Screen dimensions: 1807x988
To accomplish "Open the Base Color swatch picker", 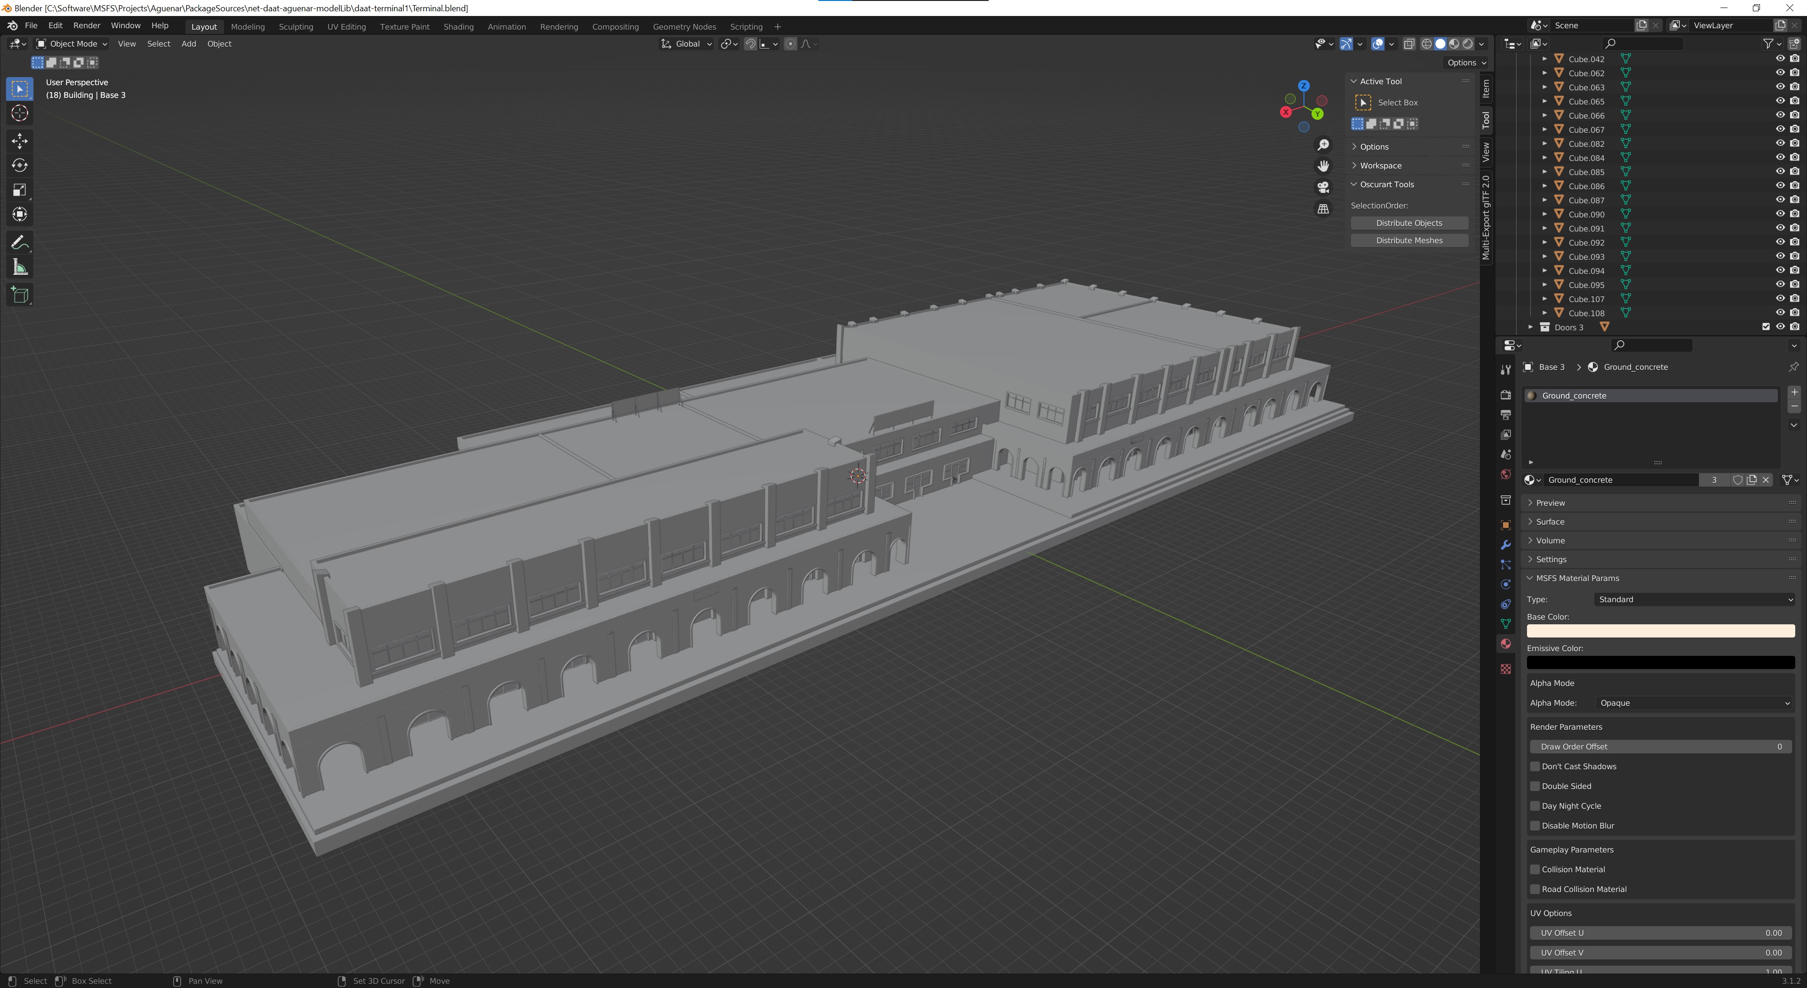I will pos(1660,631).
